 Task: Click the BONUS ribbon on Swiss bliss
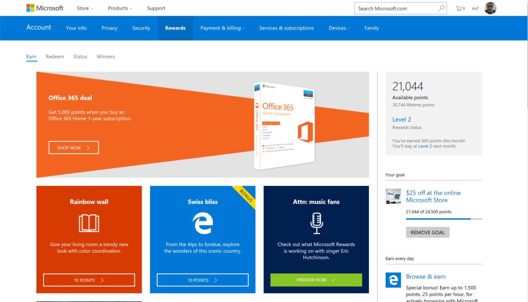(x=245, y=196)
